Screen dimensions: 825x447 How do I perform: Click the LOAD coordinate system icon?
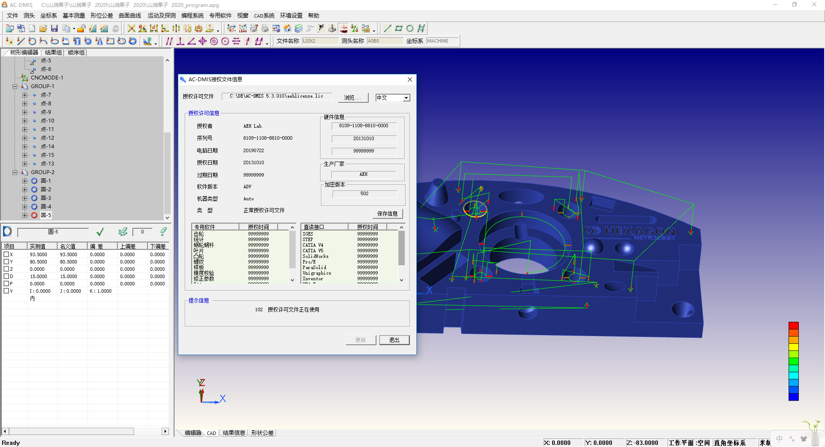click(x=243, y=28)
